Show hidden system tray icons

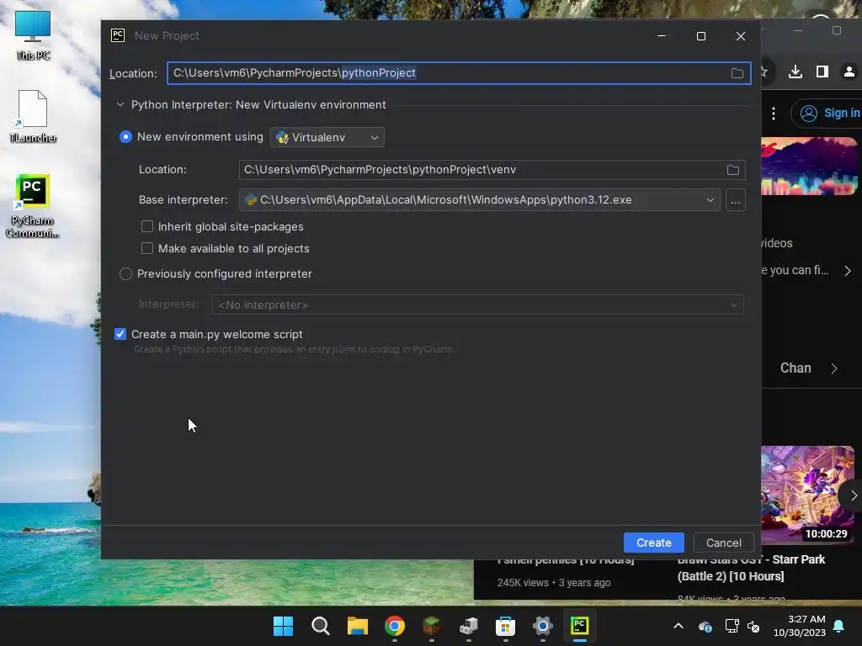coord(678,626)
